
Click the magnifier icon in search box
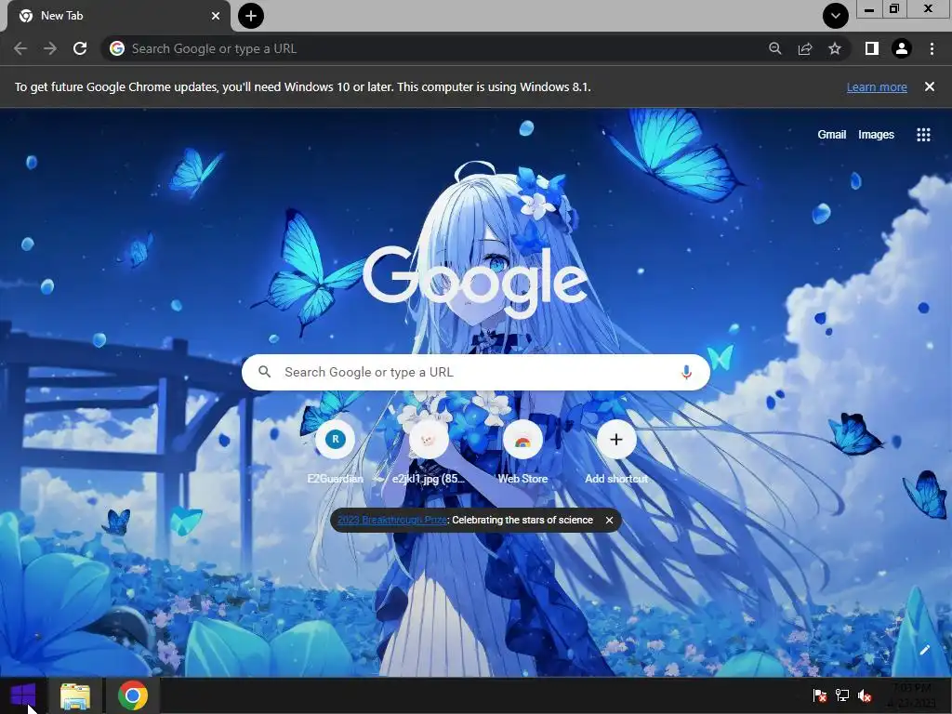point(264,372)
